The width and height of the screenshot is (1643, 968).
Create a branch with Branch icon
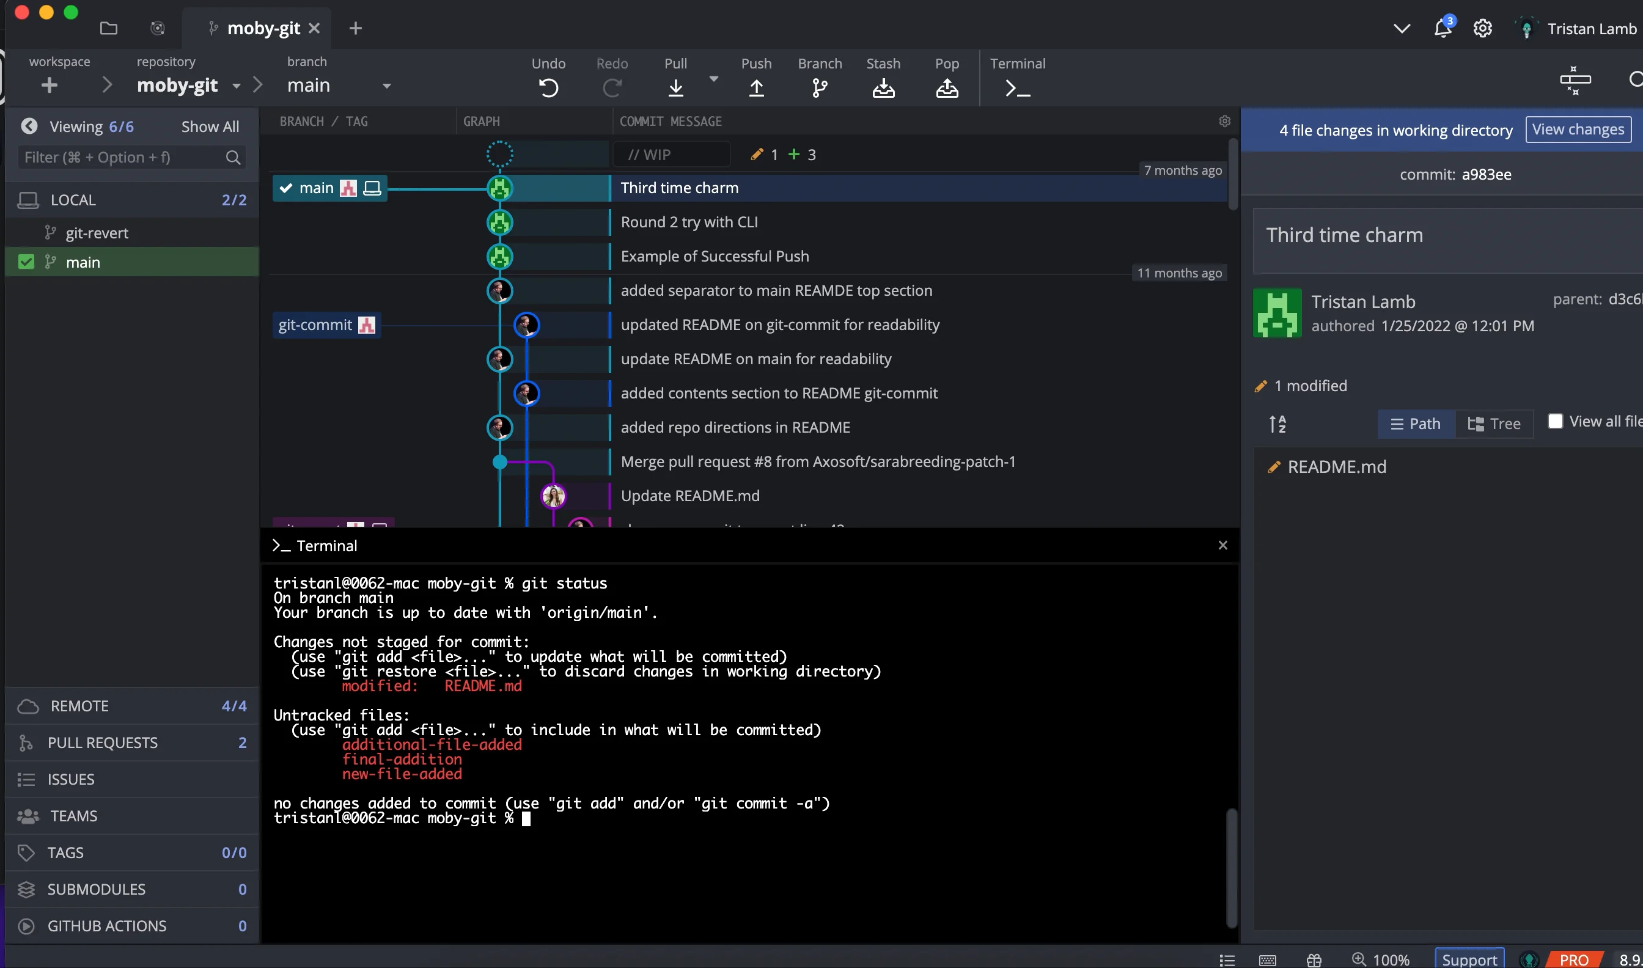(819, 87)
